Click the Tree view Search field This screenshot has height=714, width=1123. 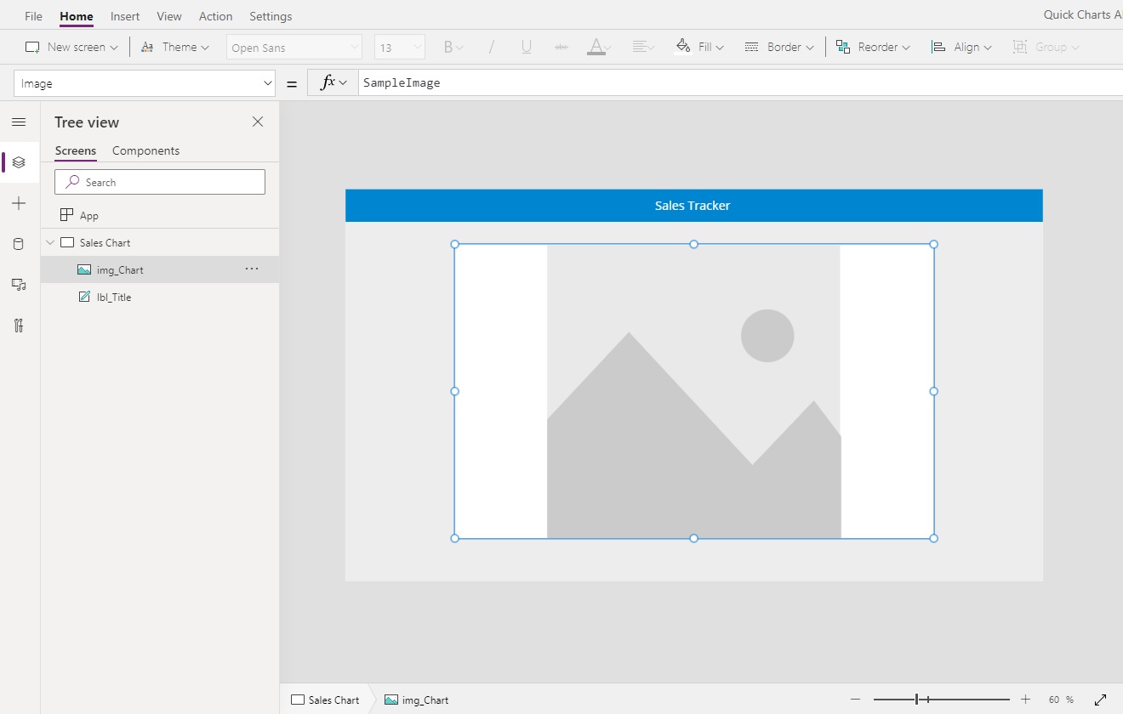coord(160,182)
